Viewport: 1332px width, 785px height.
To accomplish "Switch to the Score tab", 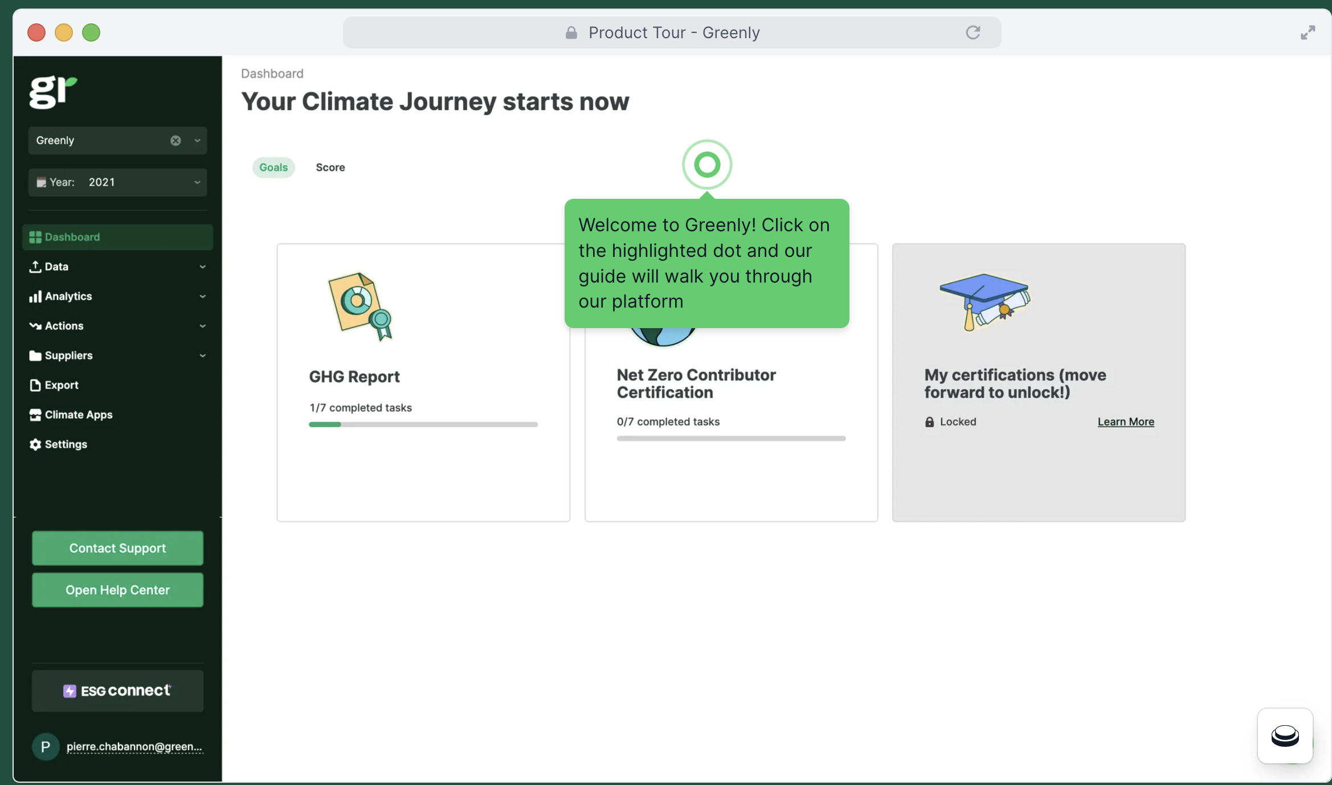I will 330,167.
